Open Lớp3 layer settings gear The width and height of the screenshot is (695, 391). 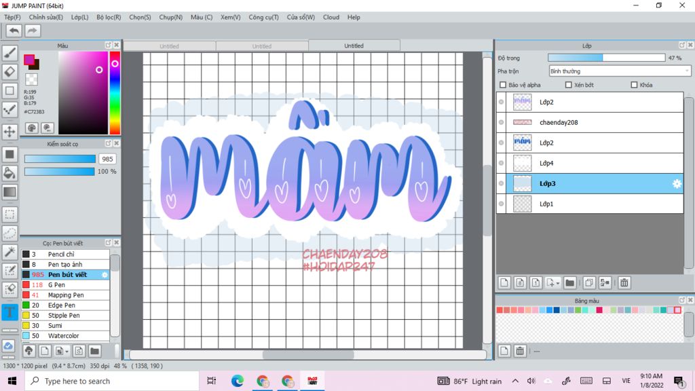[x=677, y=183]
